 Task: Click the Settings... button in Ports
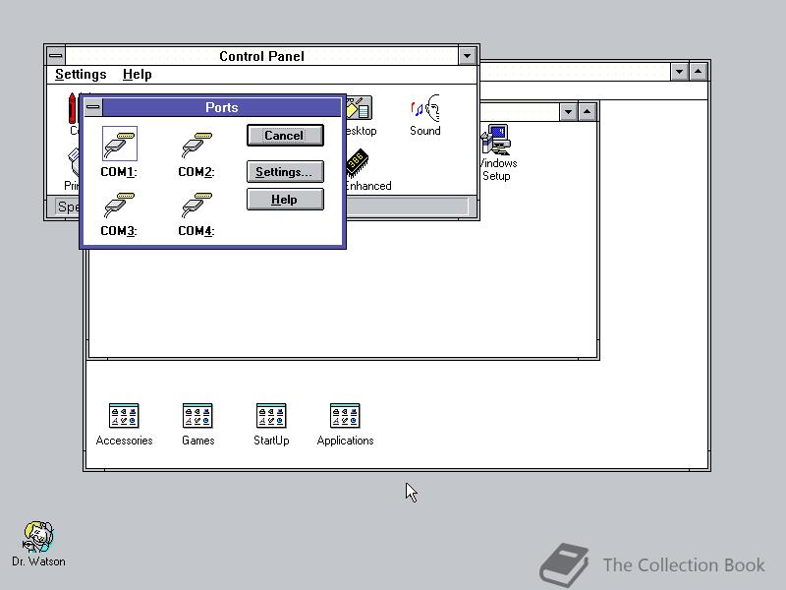[x=285, y=171]
